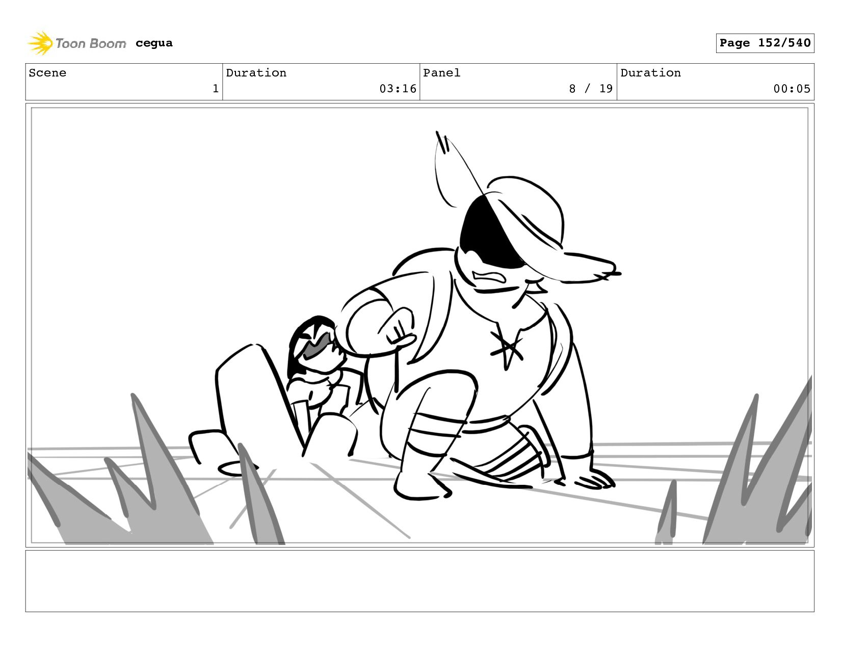841x650 pixels.
Task: Click the empty notes box below the panel
Action: (x=420, y=581)
